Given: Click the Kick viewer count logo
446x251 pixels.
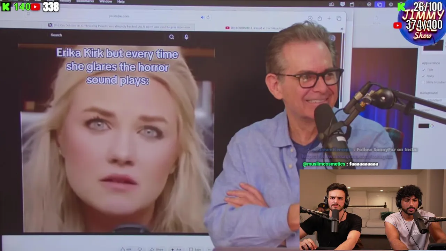Looking at the screenshot, I should point(6,6).
